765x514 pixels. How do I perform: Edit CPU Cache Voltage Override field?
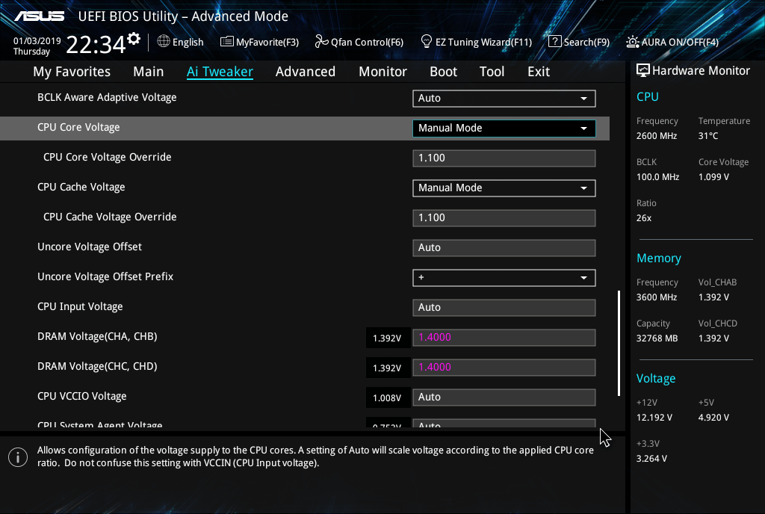[504, 218]
